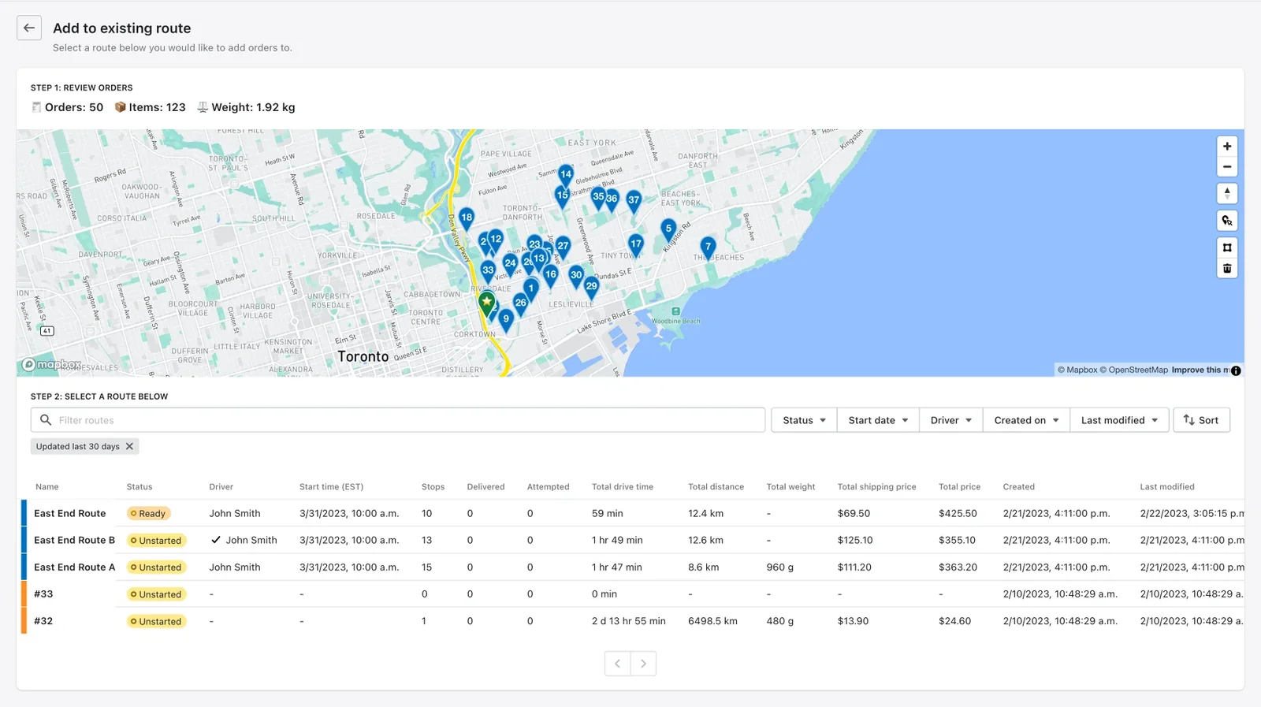Open the 'Improve this map' link
This screenshot has width=1261, height=707.
click(x=1200, y=370)
